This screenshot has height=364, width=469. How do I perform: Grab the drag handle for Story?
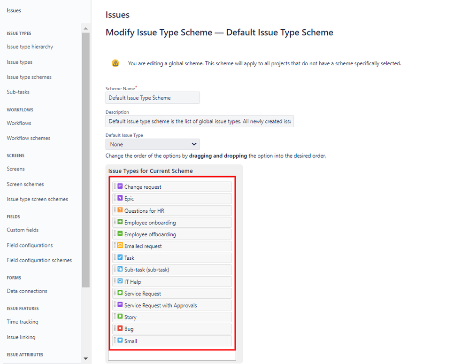point(115,317)
